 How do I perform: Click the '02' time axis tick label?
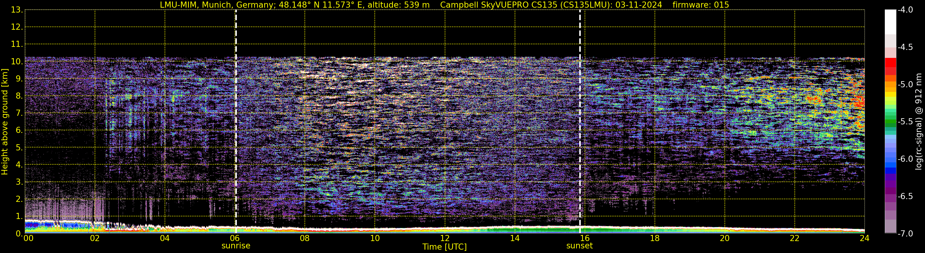(x=95, y=238)
